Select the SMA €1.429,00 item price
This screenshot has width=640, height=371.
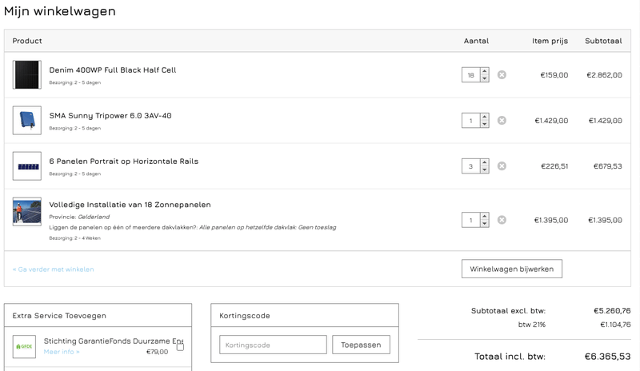pyautogui.click(x=551, y=121)
